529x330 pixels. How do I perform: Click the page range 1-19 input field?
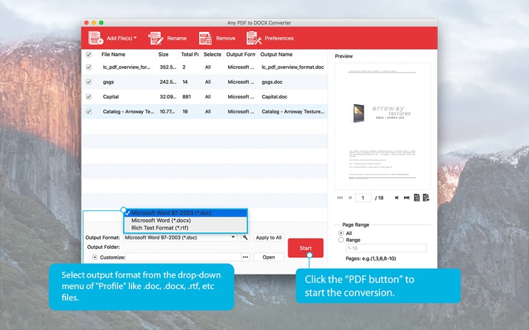tap(386, 248)
